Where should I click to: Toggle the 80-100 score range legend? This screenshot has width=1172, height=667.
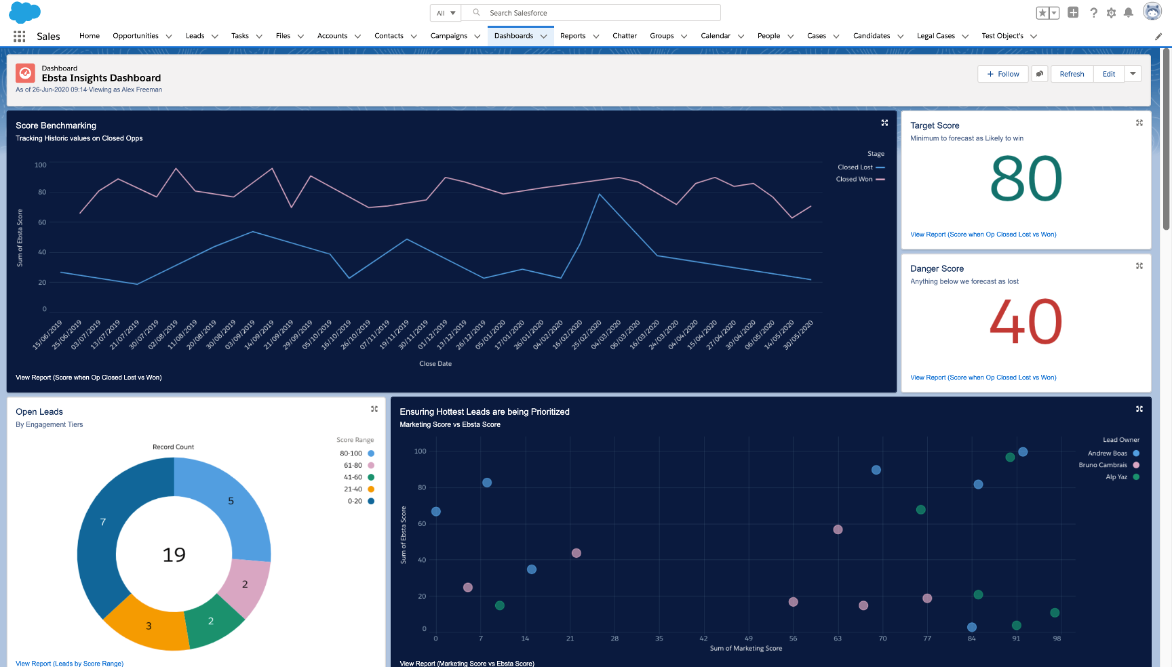coord(356,453)
